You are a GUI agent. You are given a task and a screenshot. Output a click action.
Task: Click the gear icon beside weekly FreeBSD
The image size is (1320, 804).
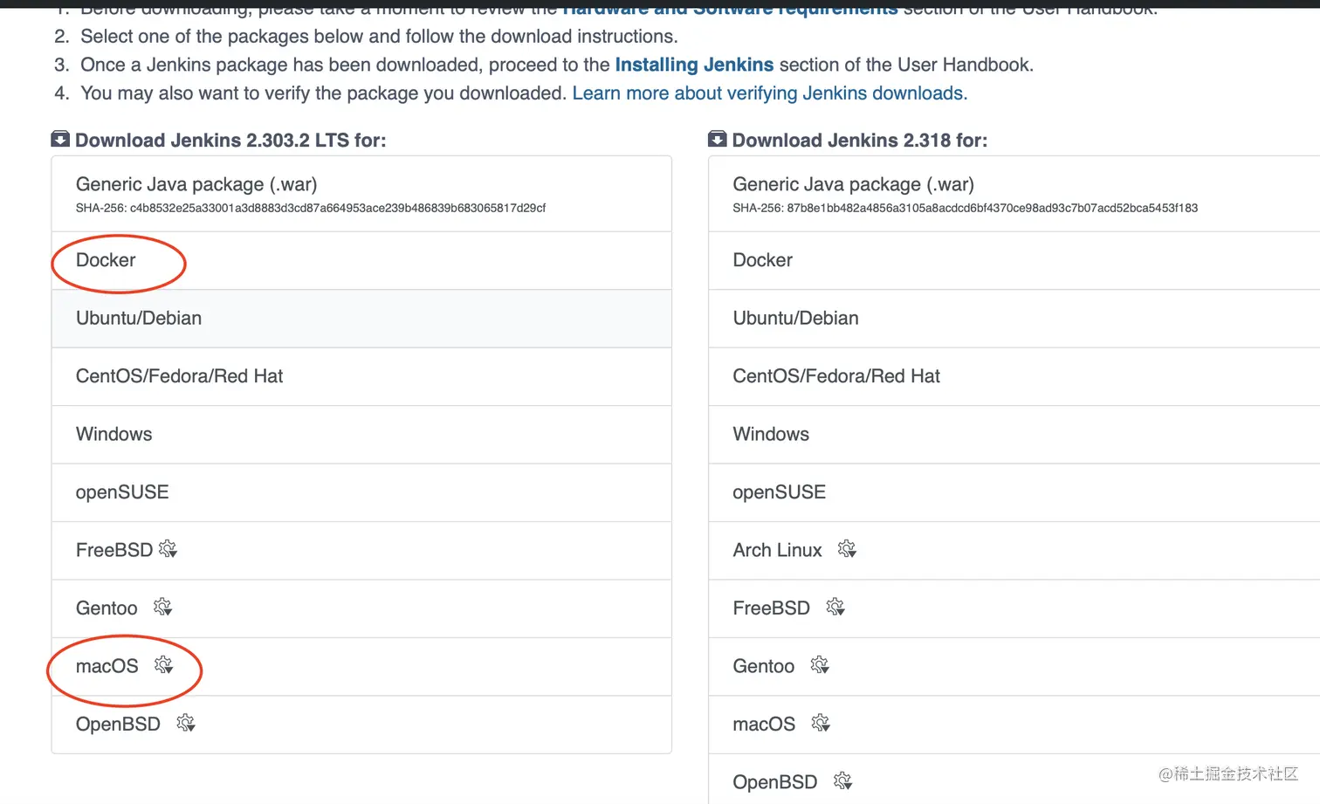(x=835, y=607)
